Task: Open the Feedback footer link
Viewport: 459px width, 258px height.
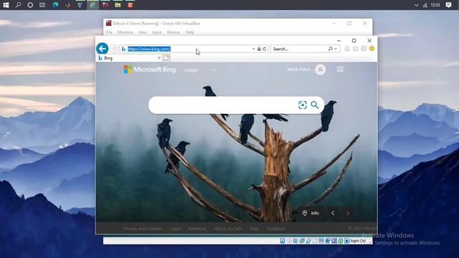Action: point(275,229)
